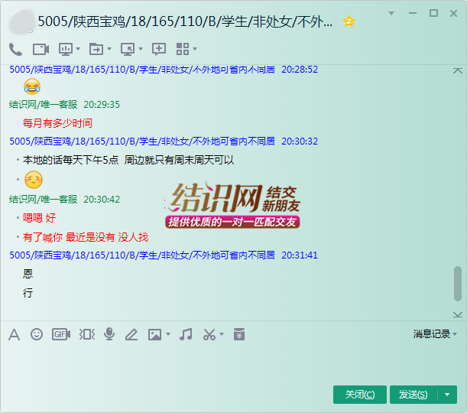Click the message 每月有多少时间
The width and height of the screenshot is (467, 413).
tap(57, 123)
